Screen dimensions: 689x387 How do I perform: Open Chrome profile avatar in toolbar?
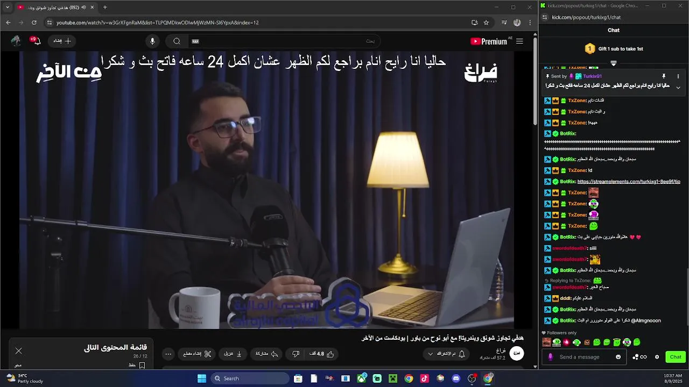pyautogui.click(x=517, y=23)
